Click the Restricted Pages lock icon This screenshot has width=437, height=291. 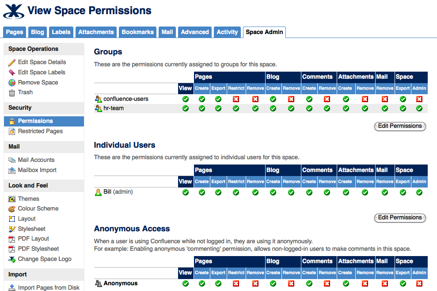tap(12, 131)
